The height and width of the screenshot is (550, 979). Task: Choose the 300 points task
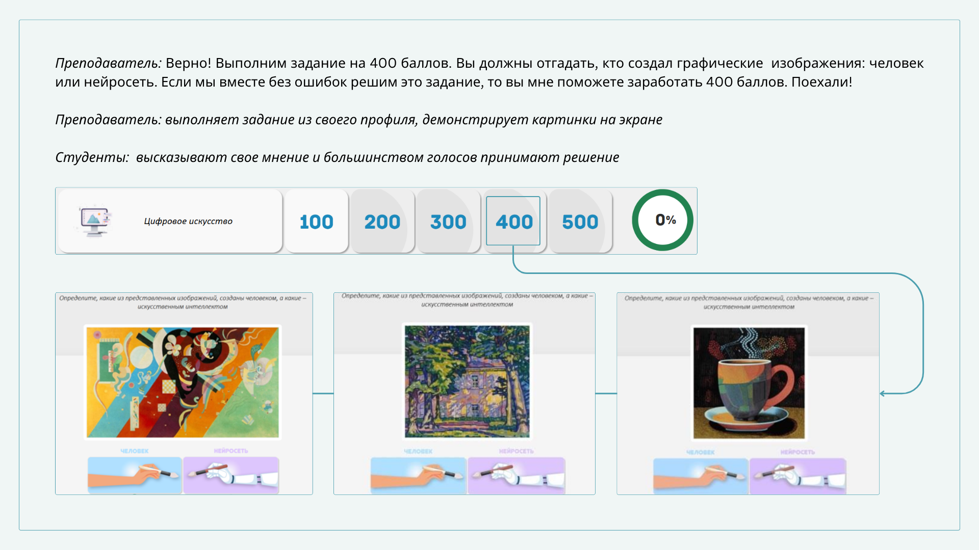(x=448, y=222)
